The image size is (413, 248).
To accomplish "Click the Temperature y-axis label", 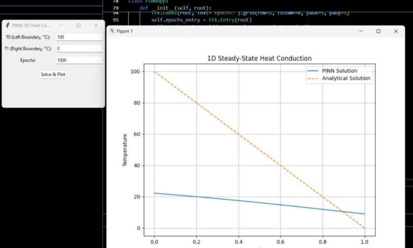I will 125,150.
